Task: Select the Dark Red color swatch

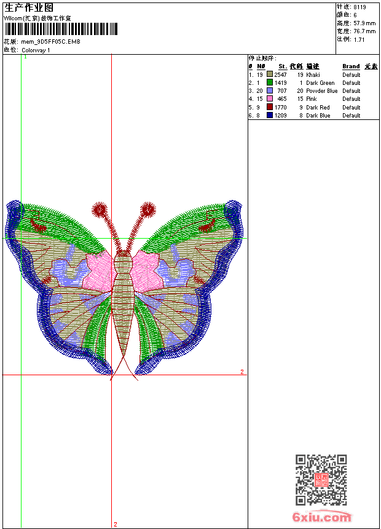Action: 270,107
